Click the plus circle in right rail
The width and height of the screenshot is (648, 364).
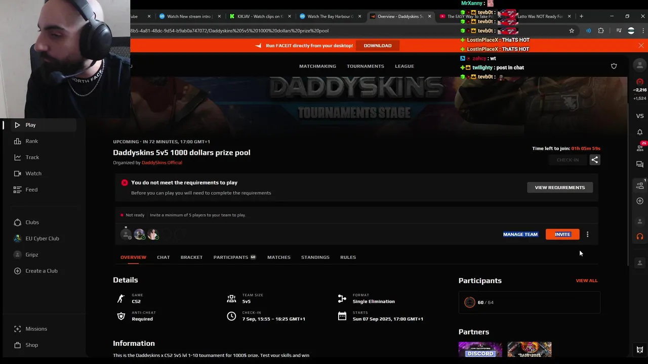click(640, 201)
